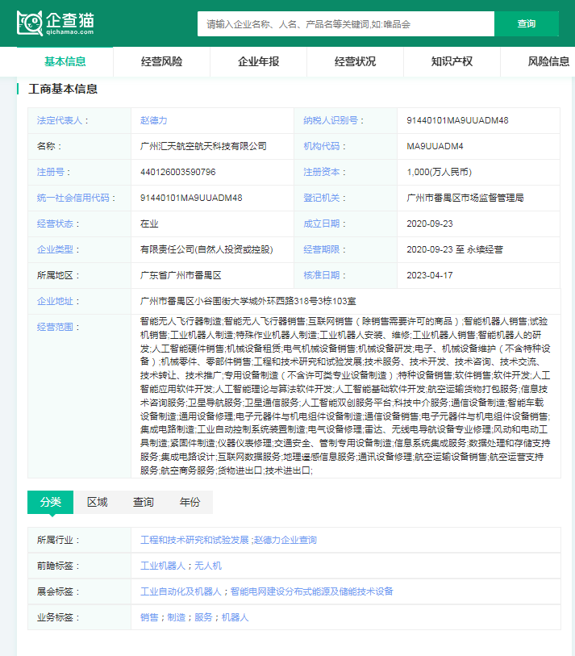
Task: Switch to the 基本信息 tab
Action: [65, 61]
